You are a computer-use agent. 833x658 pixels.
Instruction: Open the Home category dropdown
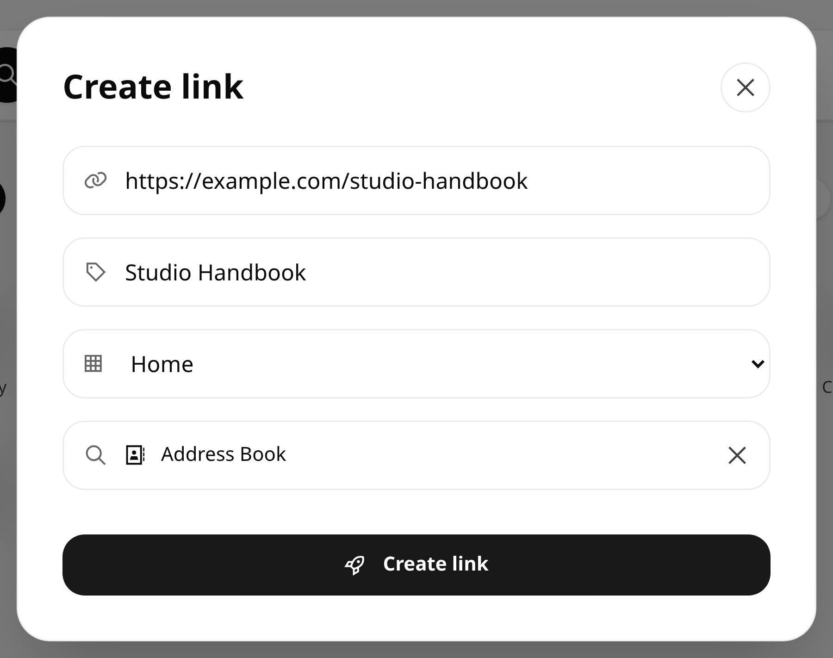tap(416, 364)
